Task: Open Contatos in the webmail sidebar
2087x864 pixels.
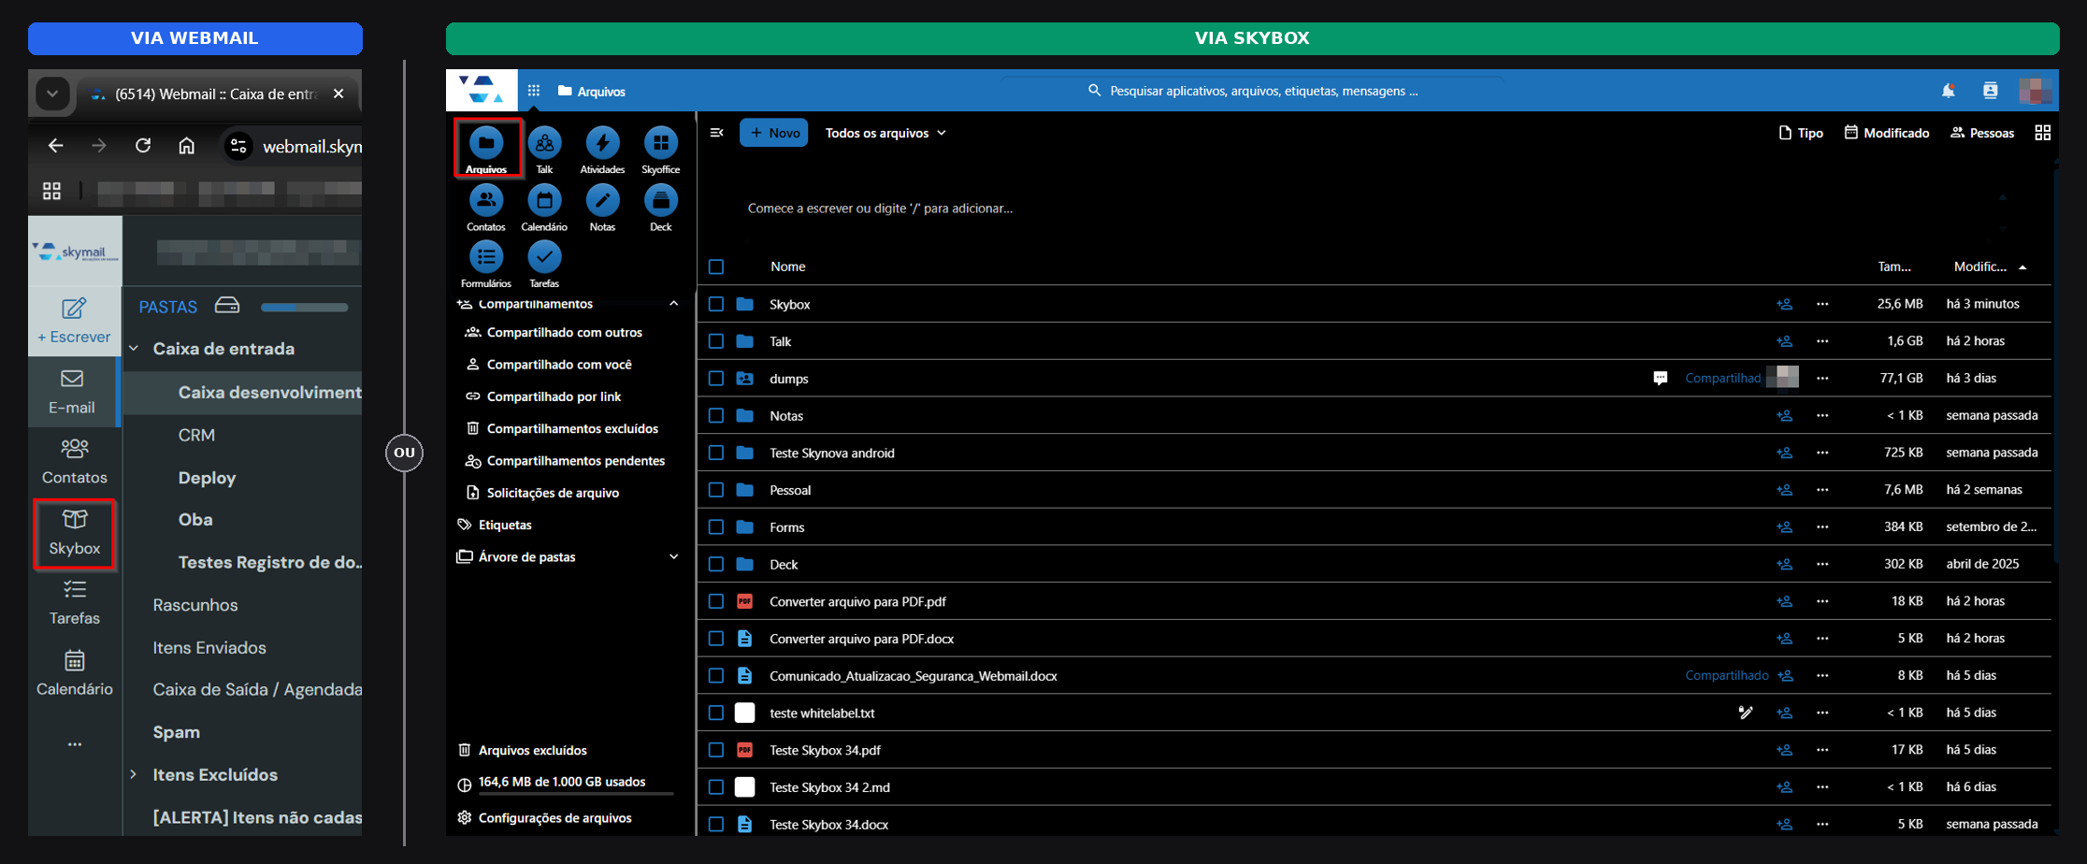Action: point(75,462)
